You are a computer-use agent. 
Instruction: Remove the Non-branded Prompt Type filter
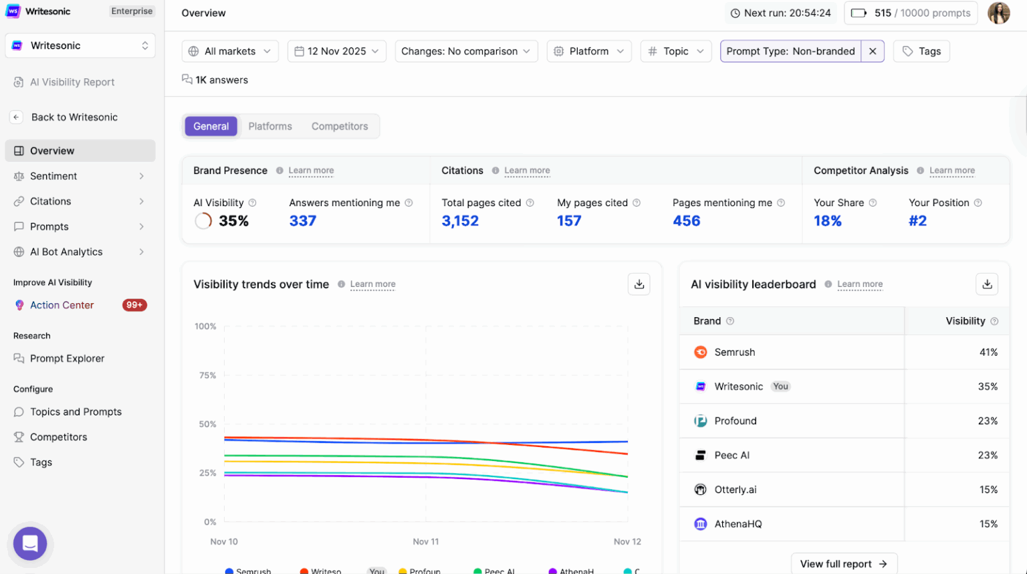[x=873, y=51]
